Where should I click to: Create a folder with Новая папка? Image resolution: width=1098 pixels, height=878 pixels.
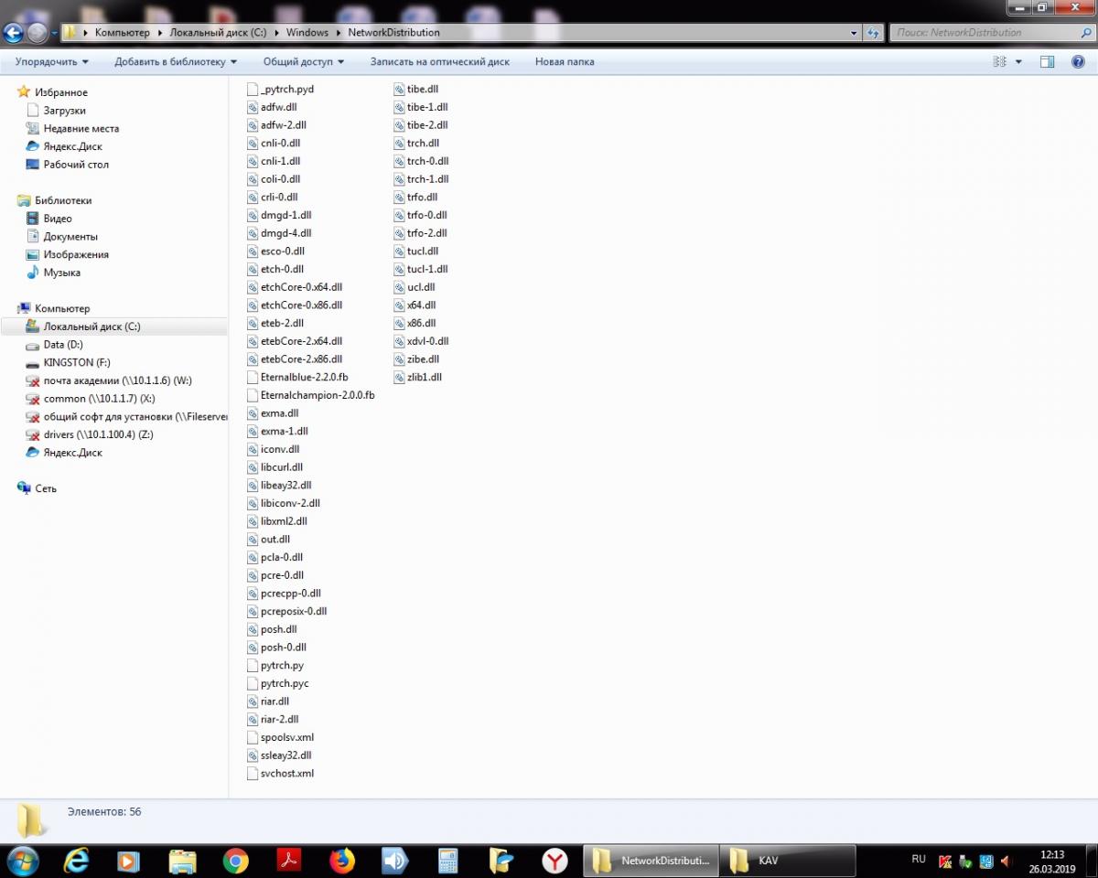(565, 62)
